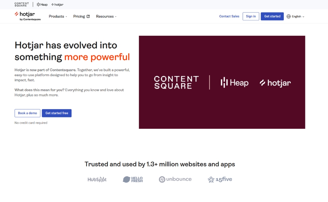Select Products in the navigation bar

click(56, 16)
